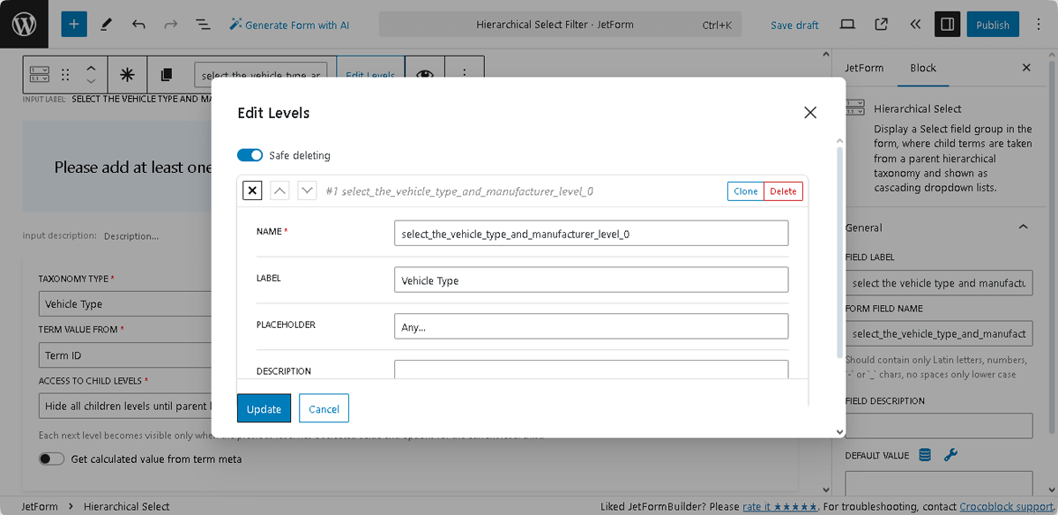Toggle the Settings sidebar panel icon
This screenshot has width=1058, height=515.
click(x=947, y=24)
